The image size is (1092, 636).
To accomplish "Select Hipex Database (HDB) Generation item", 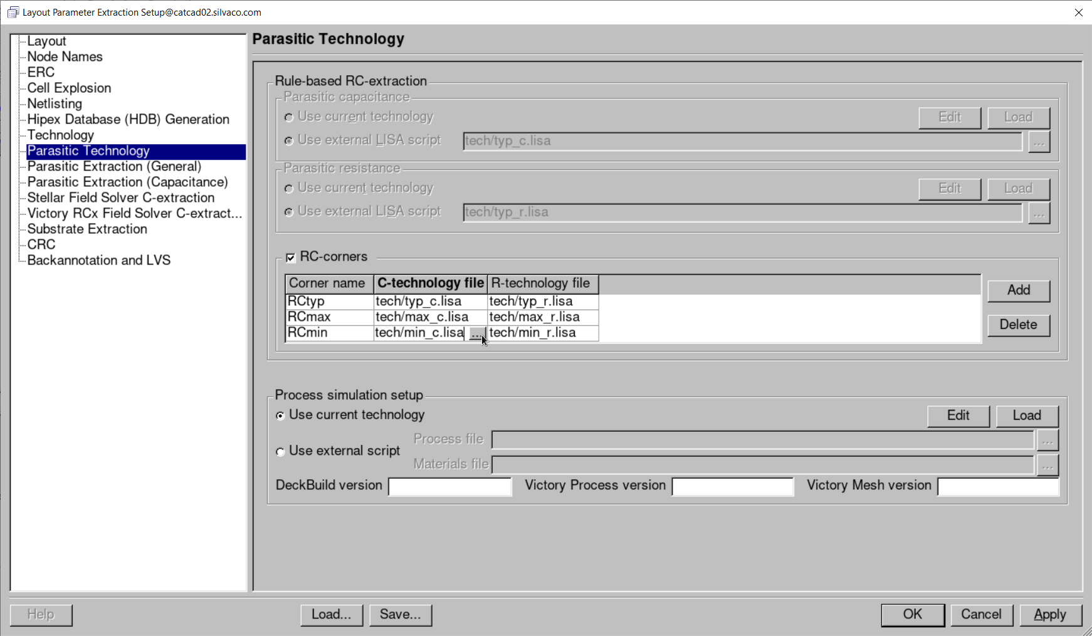I will pyautogui.click(x=128, y=120).
